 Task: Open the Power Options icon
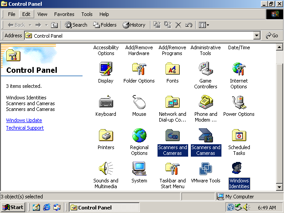[239, 103]
